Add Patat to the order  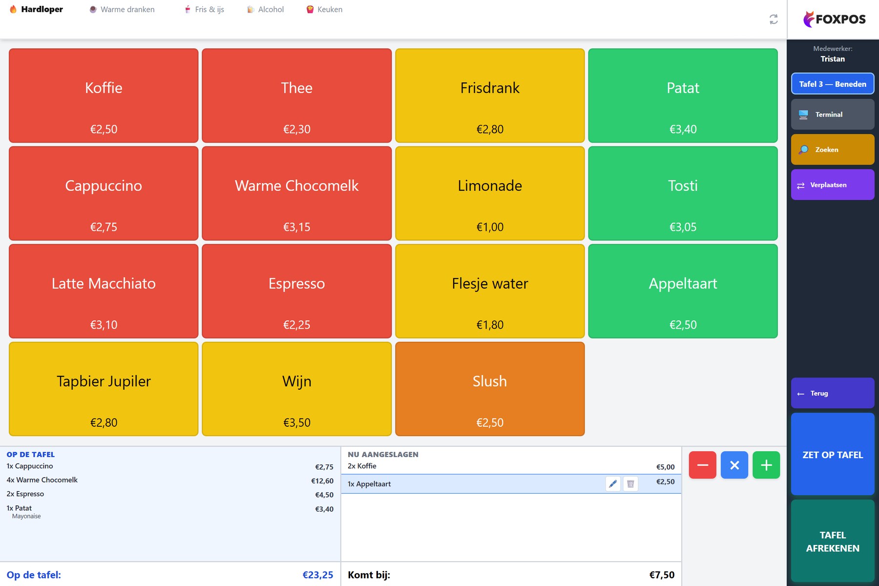pyautogui.click(x=683, y=96)
